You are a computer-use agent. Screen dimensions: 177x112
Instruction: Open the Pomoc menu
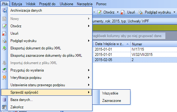[101, 4]
